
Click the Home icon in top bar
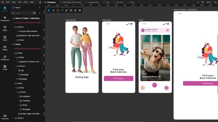point(40,2)
